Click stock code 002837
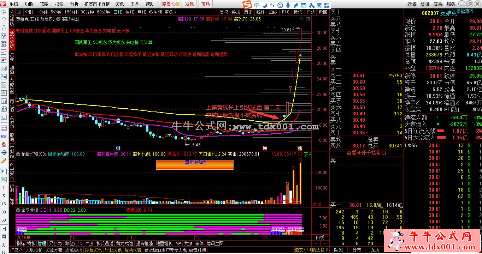The image size is (482, 254). [x=430, y=13]
